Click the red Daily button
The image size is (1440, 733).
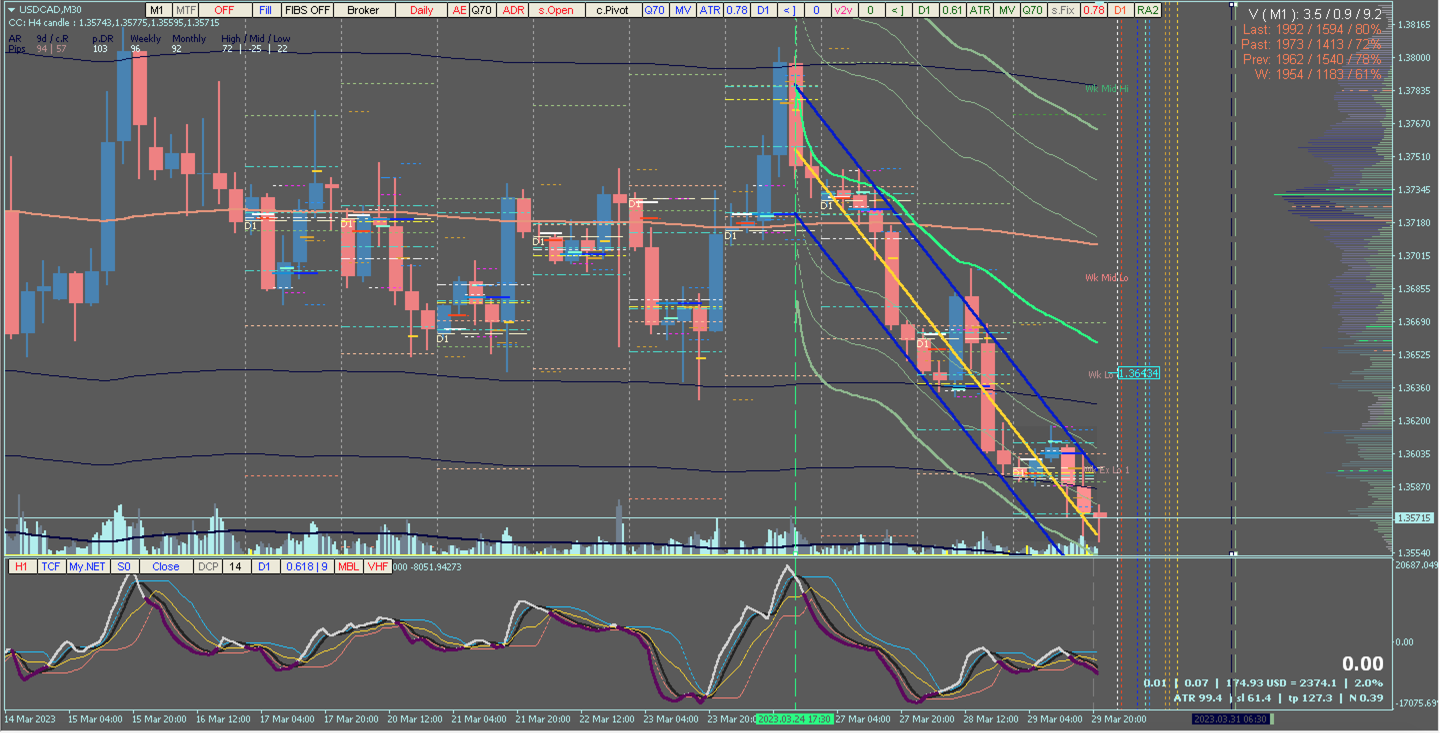tap(421, 10)
